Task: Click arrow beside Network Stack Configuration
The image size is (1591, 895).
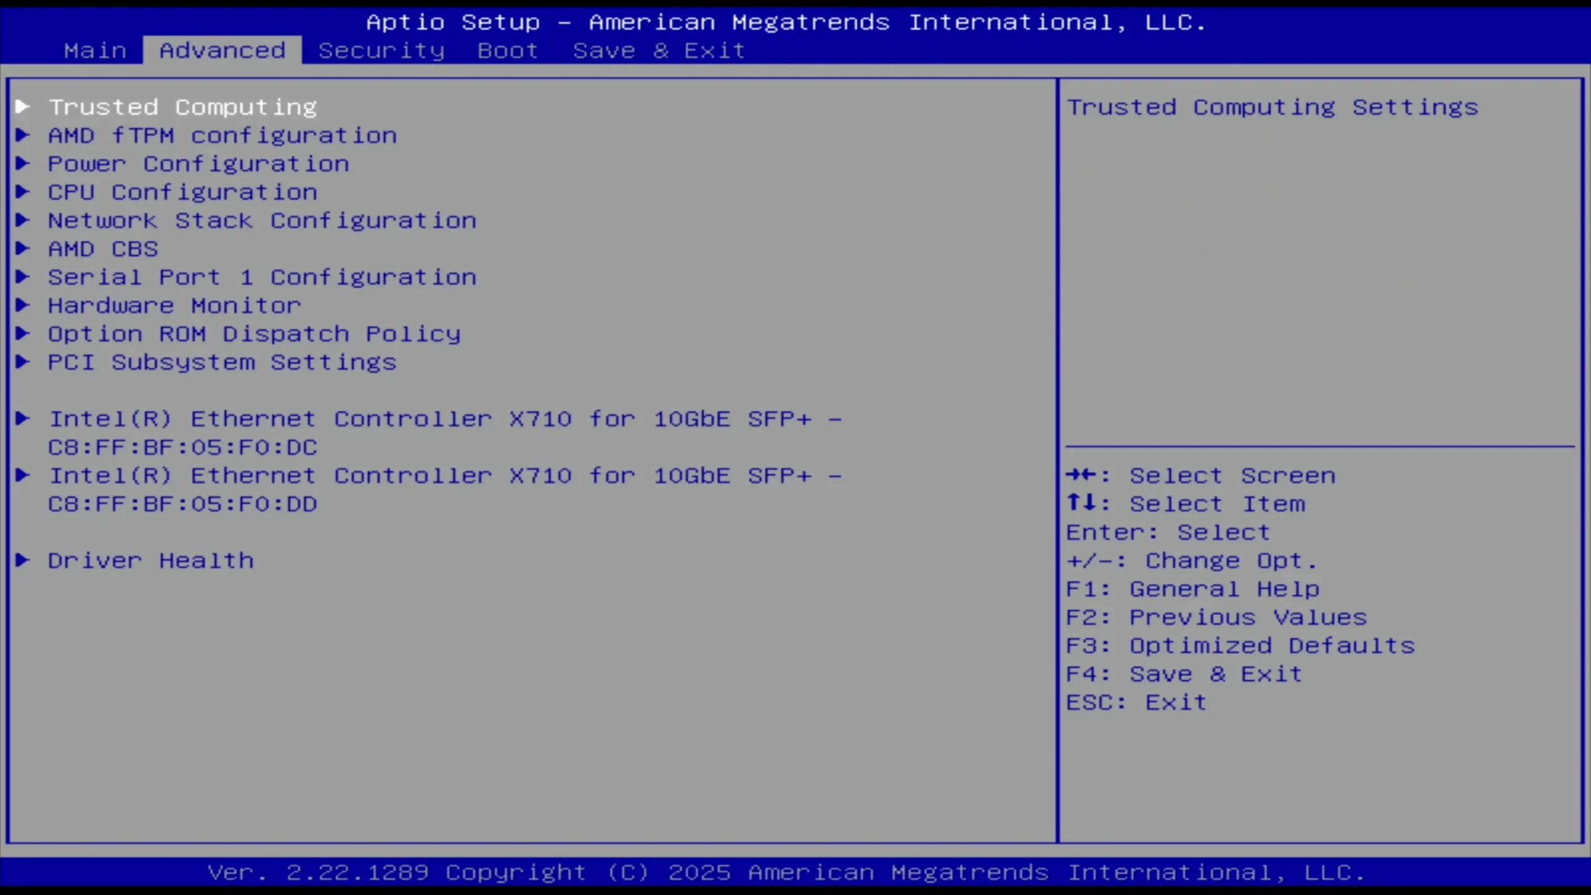Action: point(23,220)
